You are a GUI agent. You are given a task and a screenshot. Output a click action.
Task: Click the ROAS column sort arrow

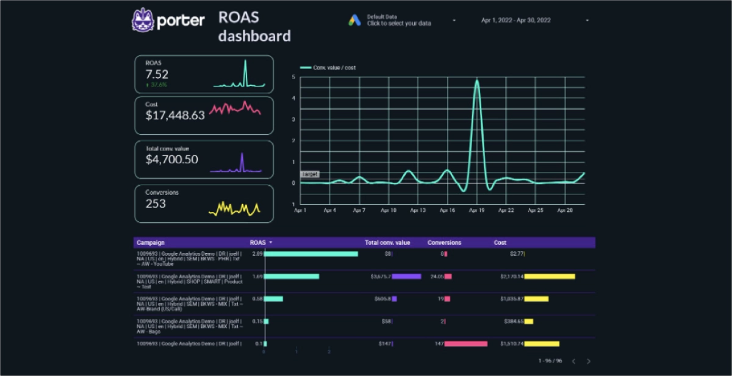(270, 243)
